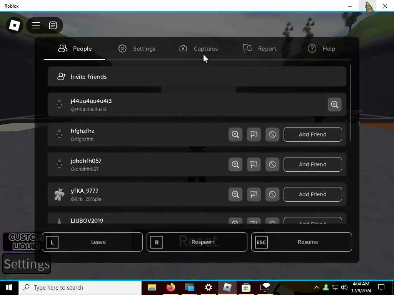Screen dimensions: 394x295
Task: Inspect avatar of jdhdhfh057
Action: click(x=235, y=164)
